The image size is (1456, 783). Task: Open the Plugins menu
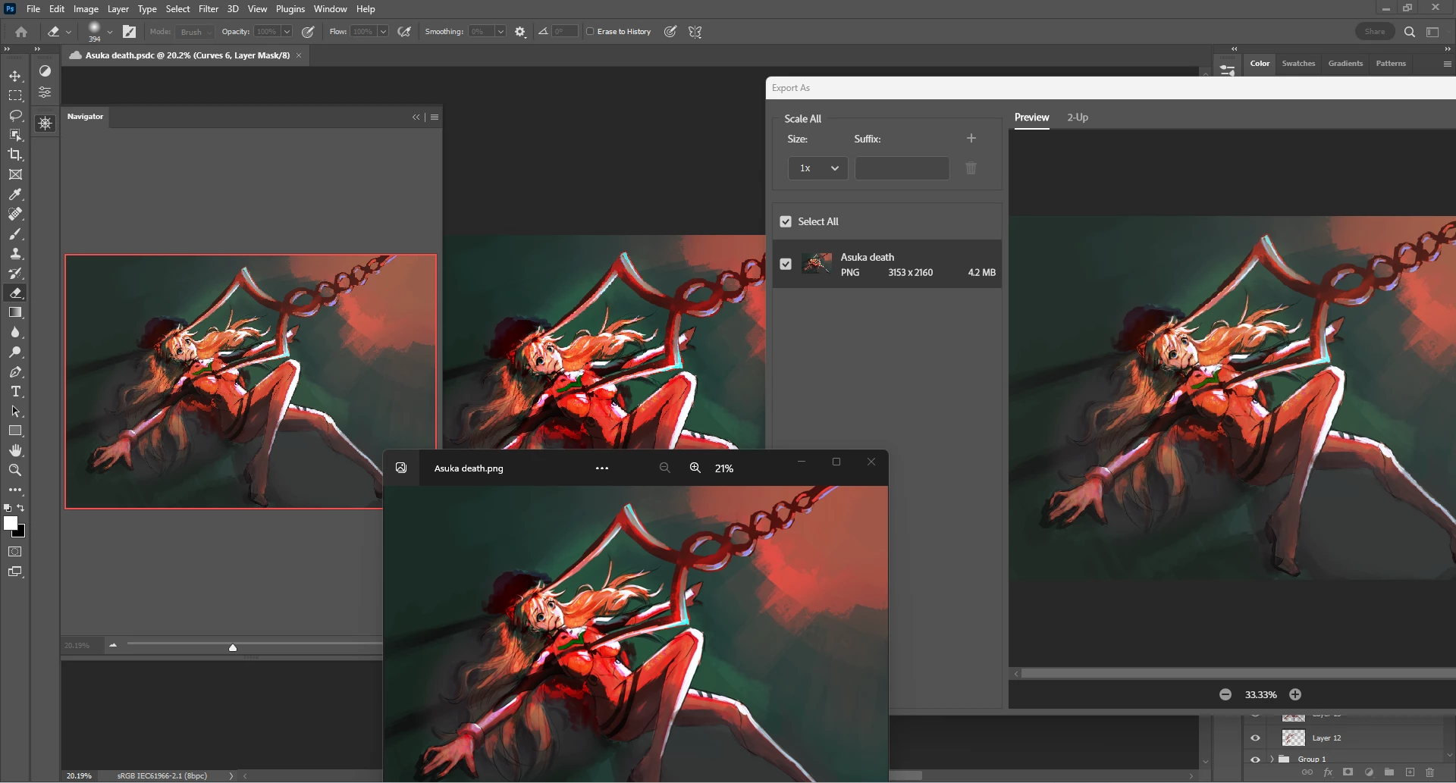point(290,9)
